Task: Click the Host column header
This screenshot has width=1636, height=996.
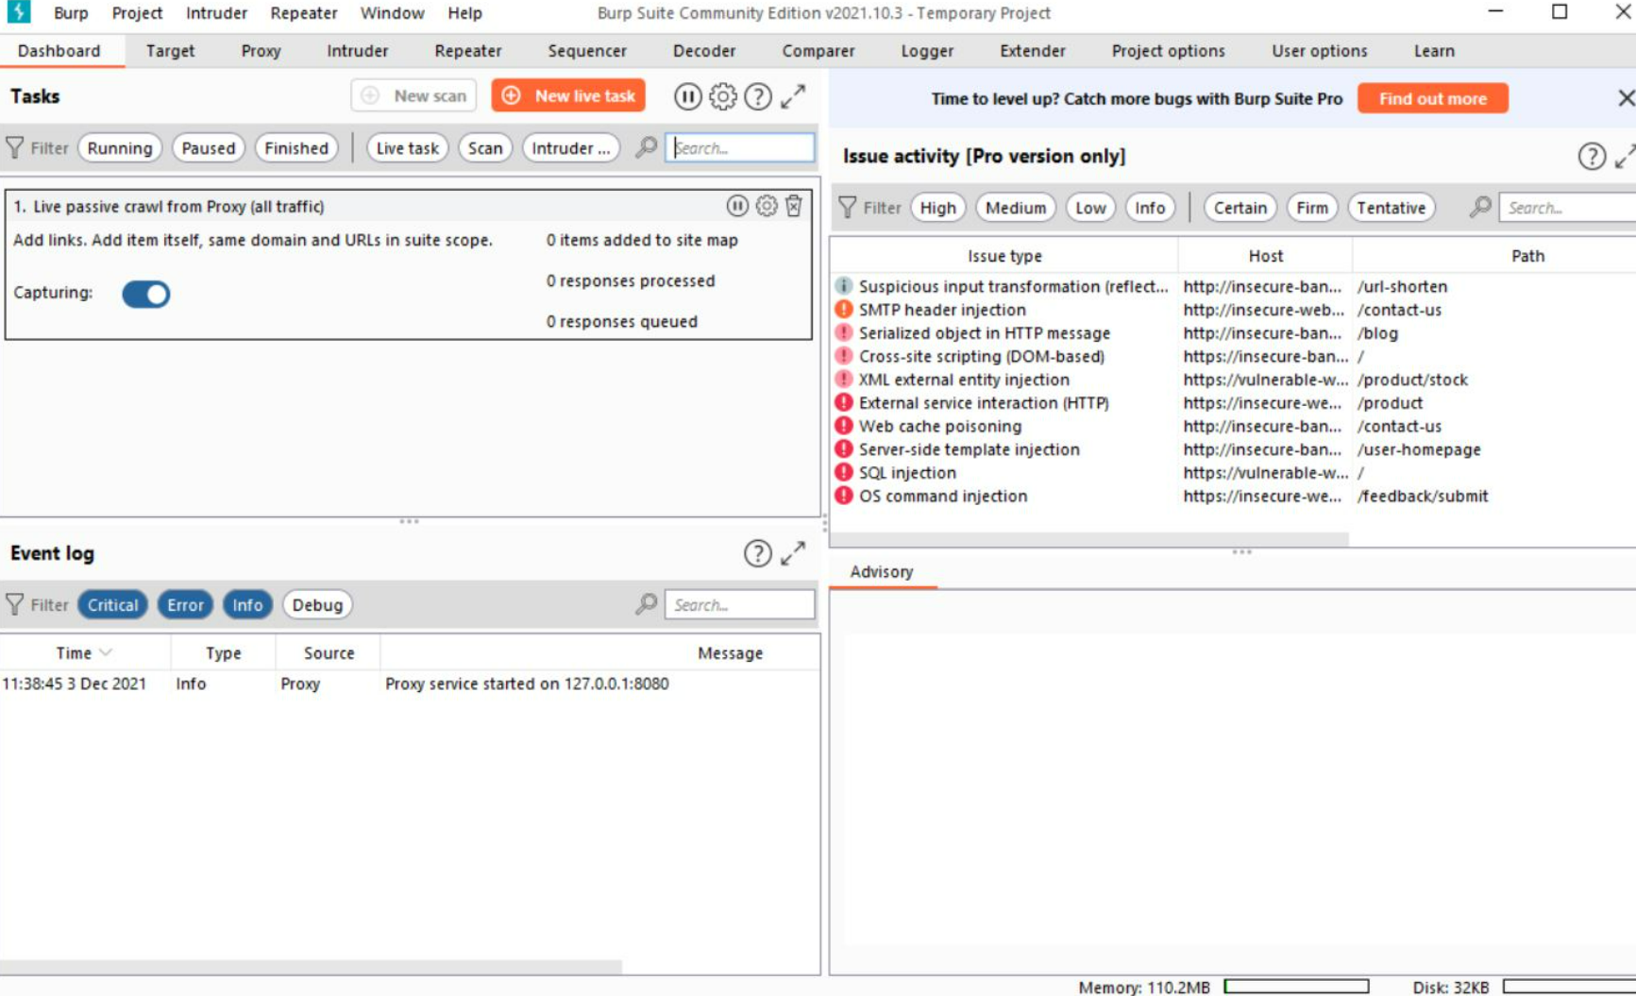Action: [1265, 256]
